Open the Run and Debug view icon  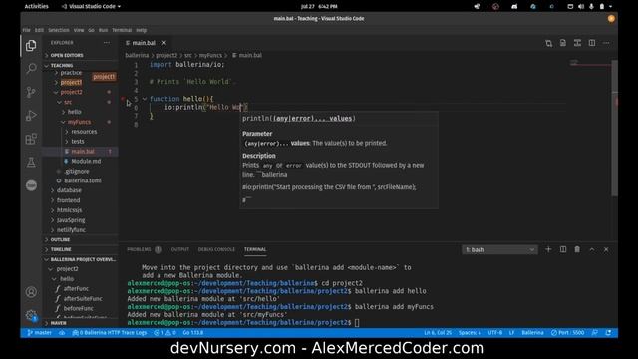[x=31, y=116]
